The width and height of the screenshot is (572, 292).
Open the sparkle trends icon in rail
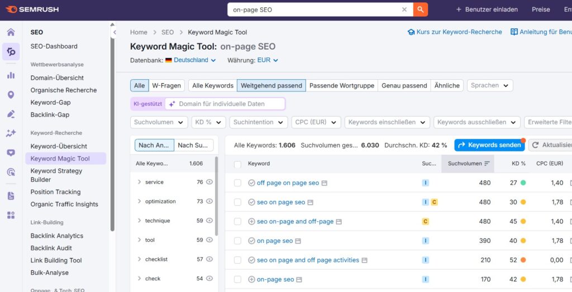pyautogui.click(x=11, y=133)
